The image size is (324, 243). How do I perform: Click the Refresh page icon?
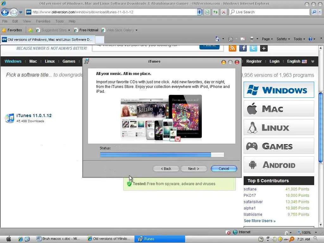point(215,12)
